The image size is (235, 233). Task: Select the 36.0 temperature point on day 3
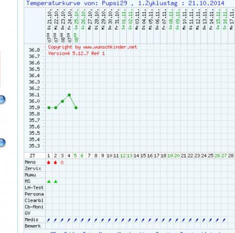pos(63,101)
